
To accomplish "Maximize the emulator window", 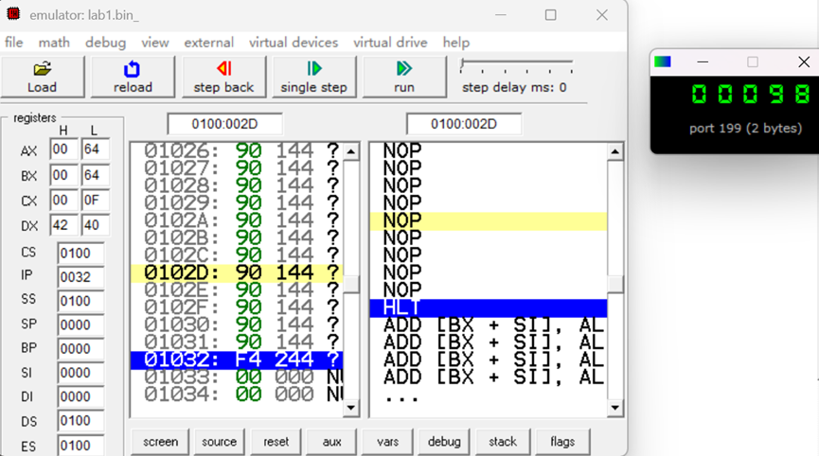I will coord(550,14).
